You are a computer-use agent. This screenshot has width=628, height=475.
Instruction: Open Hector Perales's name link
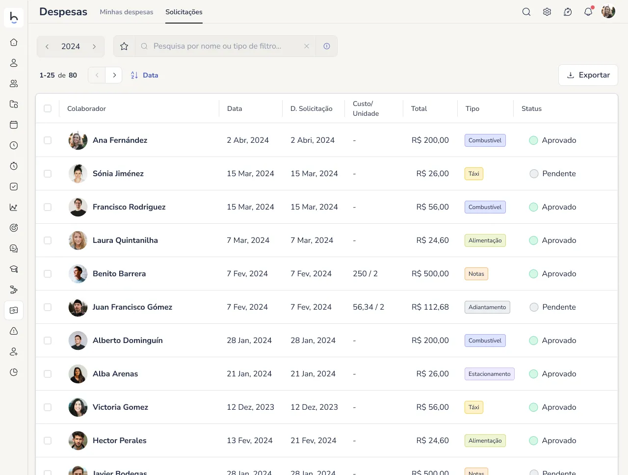120,441
